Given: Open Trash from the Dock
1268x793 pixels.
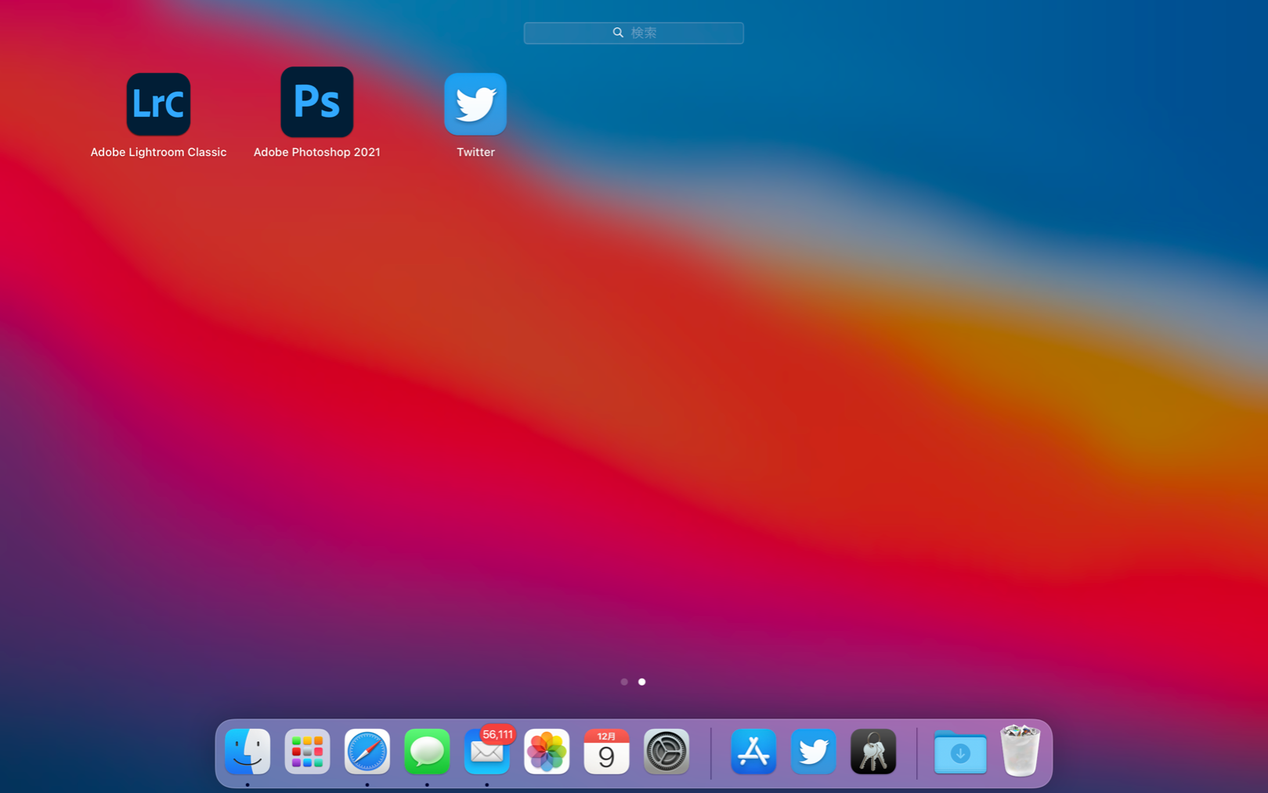Looking at the screenshot, I should point(1020,751).
